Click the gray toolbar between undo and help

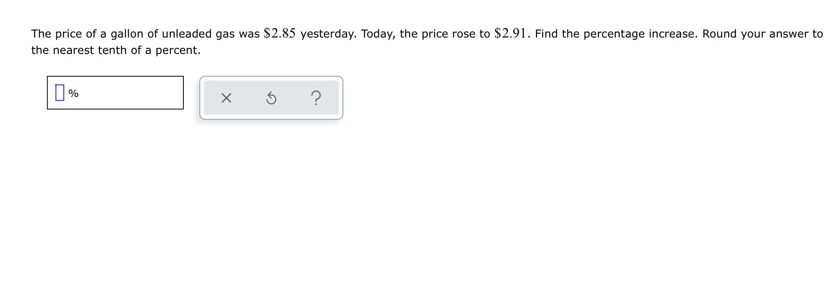point(294,98)
